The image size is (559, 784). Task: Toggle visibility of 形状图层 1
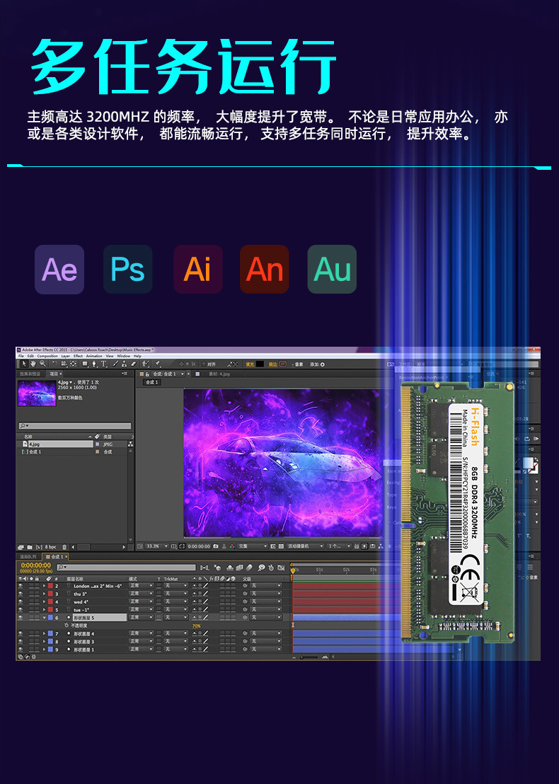[x=20, y=650]
